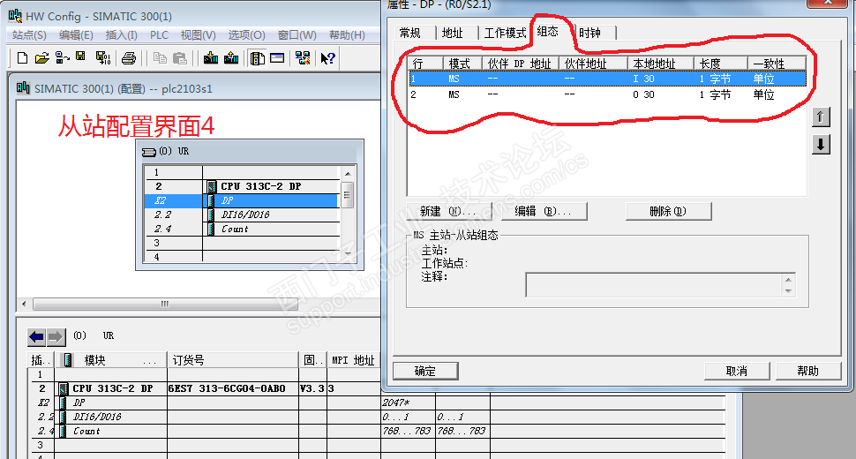856x459 pixels.
Task: Switch to the 常规 tab
Action: pyautogui.click(x=410, y=33)
